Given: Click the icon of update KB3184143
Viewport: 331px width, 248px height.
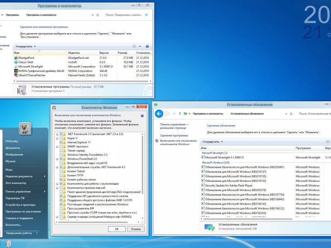Looking at the screenshot, I should coord(203,204).
